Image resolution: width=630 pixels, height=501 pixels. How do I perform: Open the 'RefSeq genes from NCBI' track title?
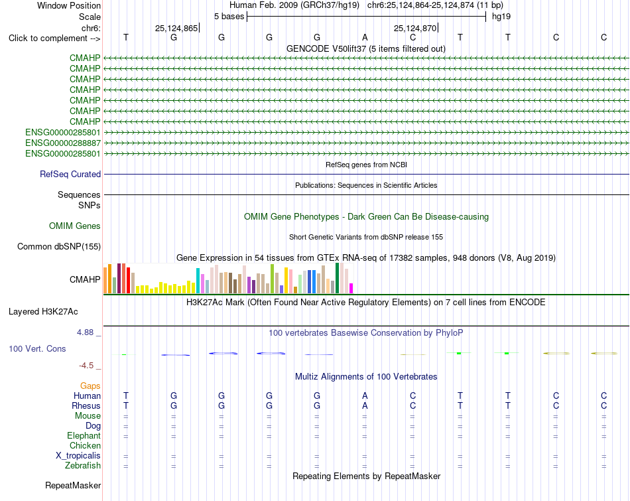click(366, 165)
